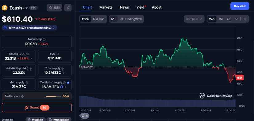Image resolution: width=254 pixels, height=121 pixels.
Task: Click the document icon on Whitepaper button
Action: click(50, 120)
